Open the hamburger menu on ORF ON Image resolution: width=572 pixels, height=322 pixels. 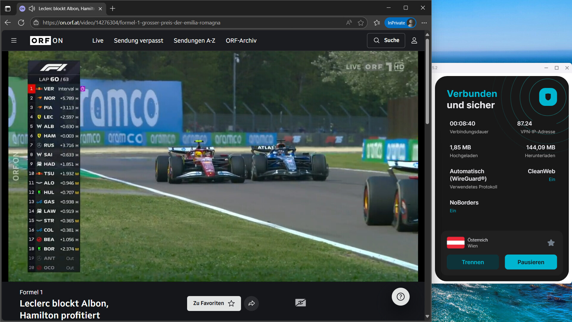tap(14, 41)
